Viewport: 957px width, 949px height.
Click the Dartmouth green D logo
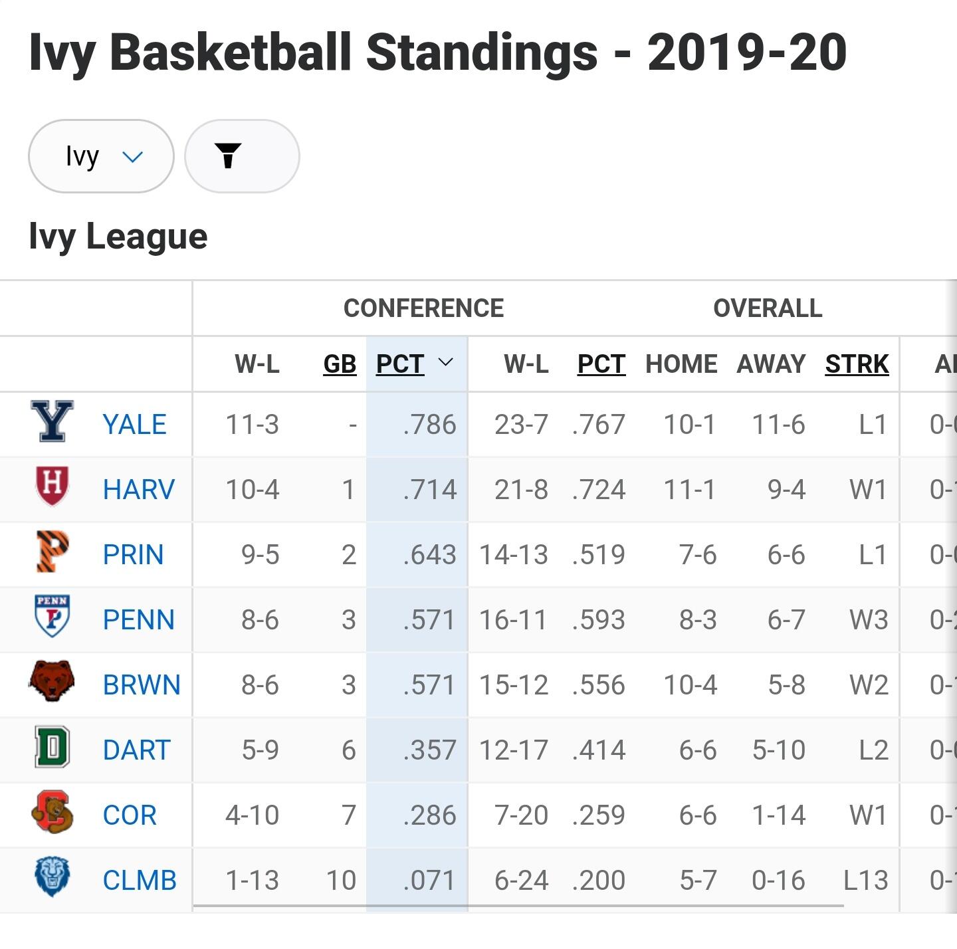52,748
